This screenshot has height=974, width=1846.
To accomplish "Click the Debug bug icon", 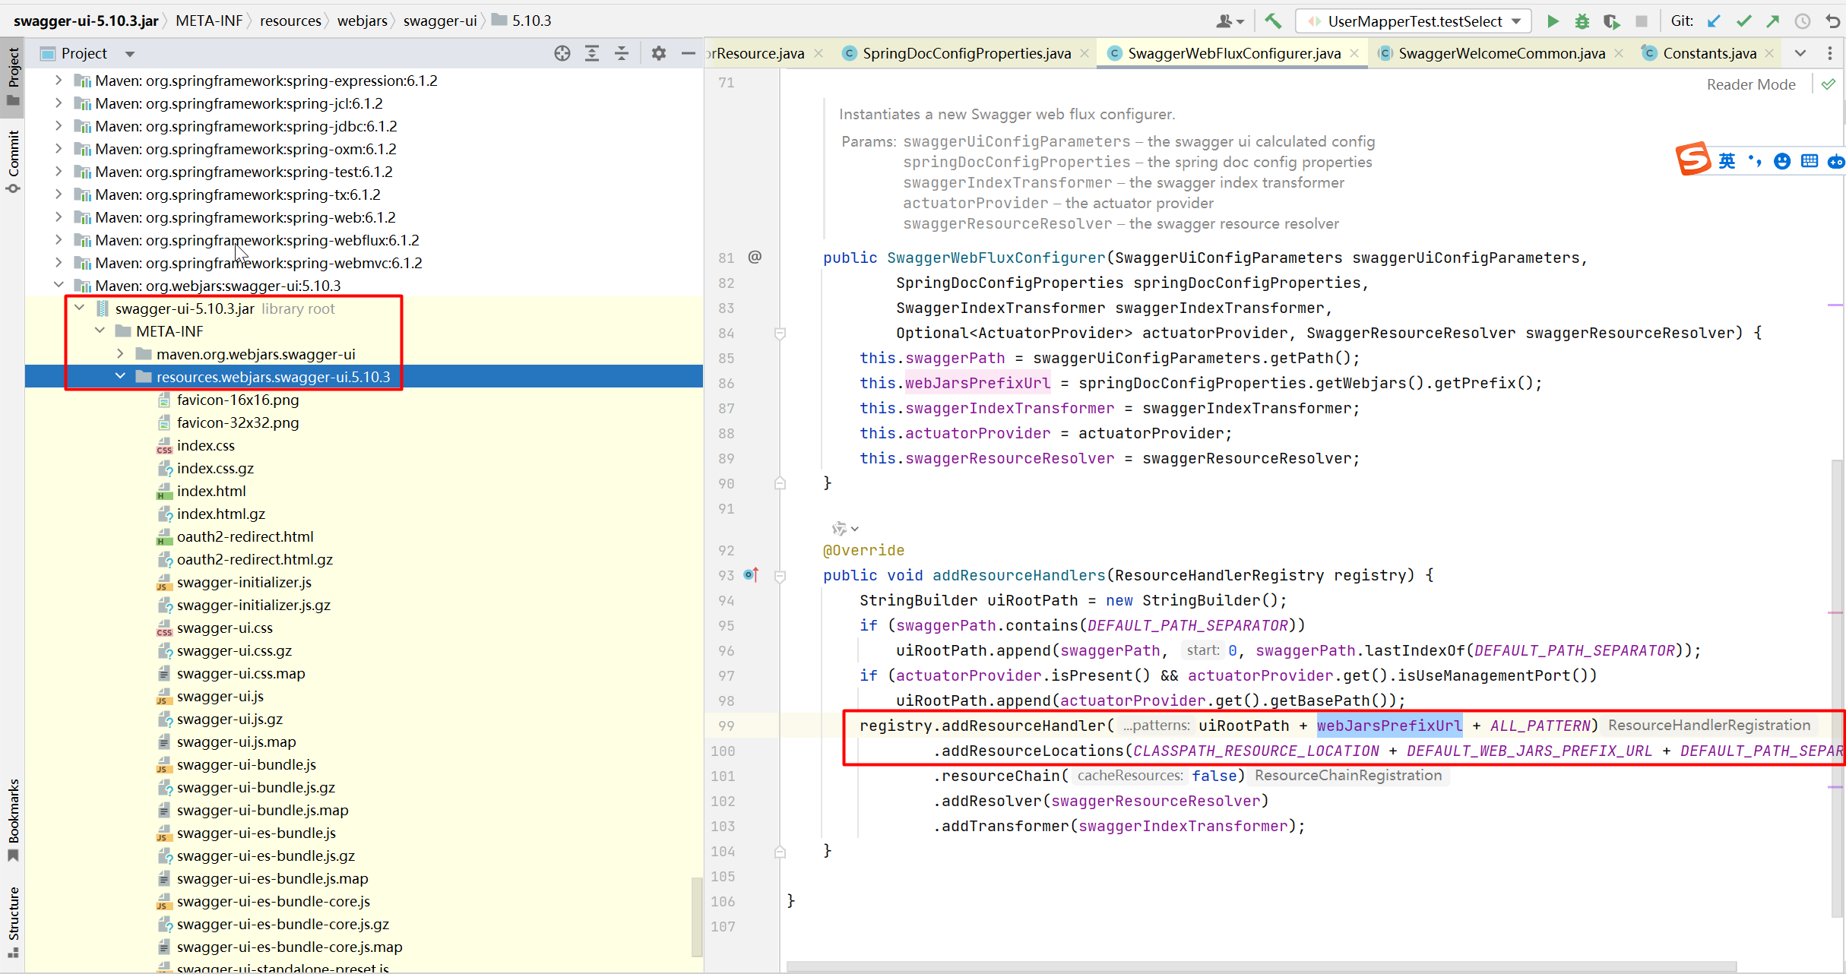I will pos(1582,21).
